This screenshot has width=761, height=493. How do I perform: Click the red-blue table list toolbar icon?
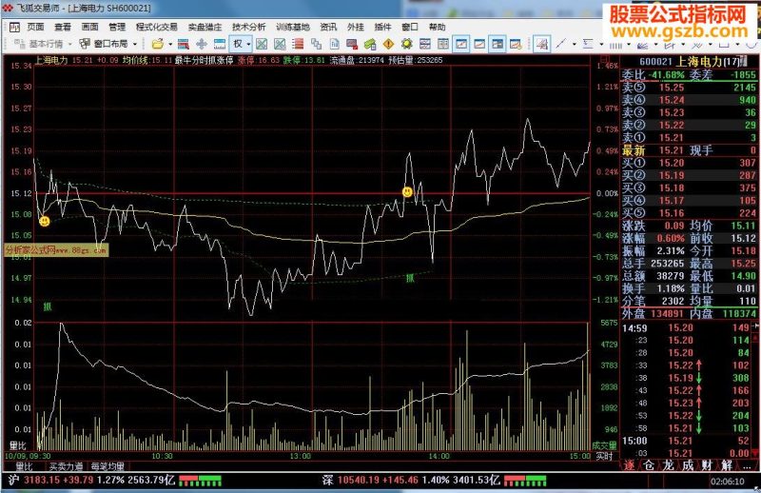coord(184,44)
